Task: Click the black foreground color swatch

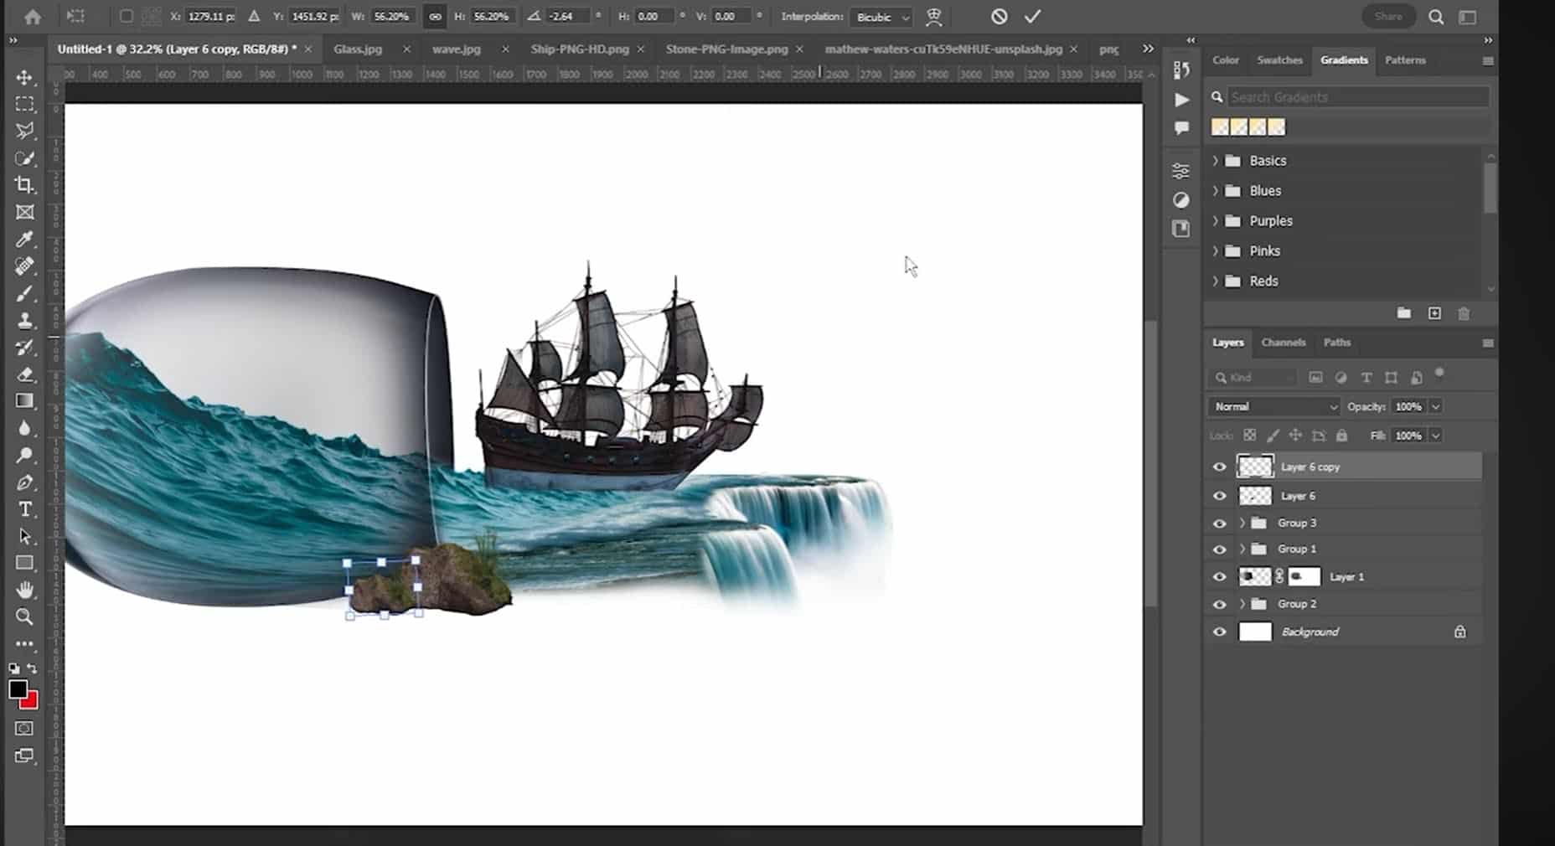Action: point(18,689)
